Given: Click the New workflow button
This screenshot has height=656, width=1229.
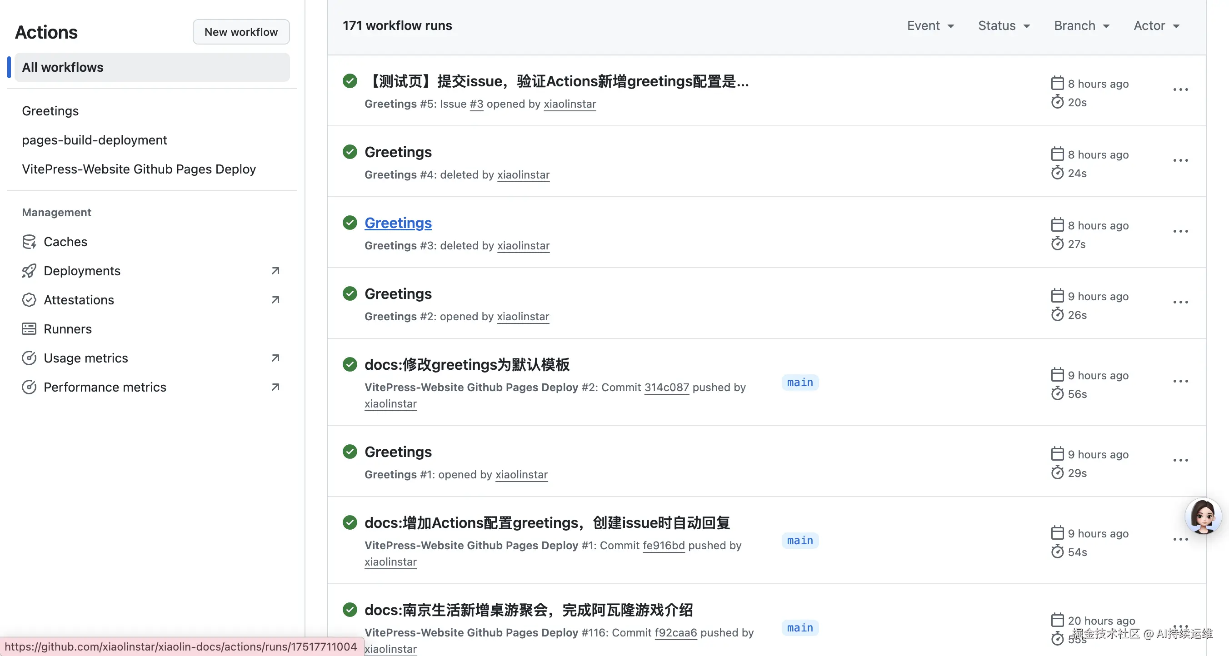Looking at the screenshot, I should point(241,31).
